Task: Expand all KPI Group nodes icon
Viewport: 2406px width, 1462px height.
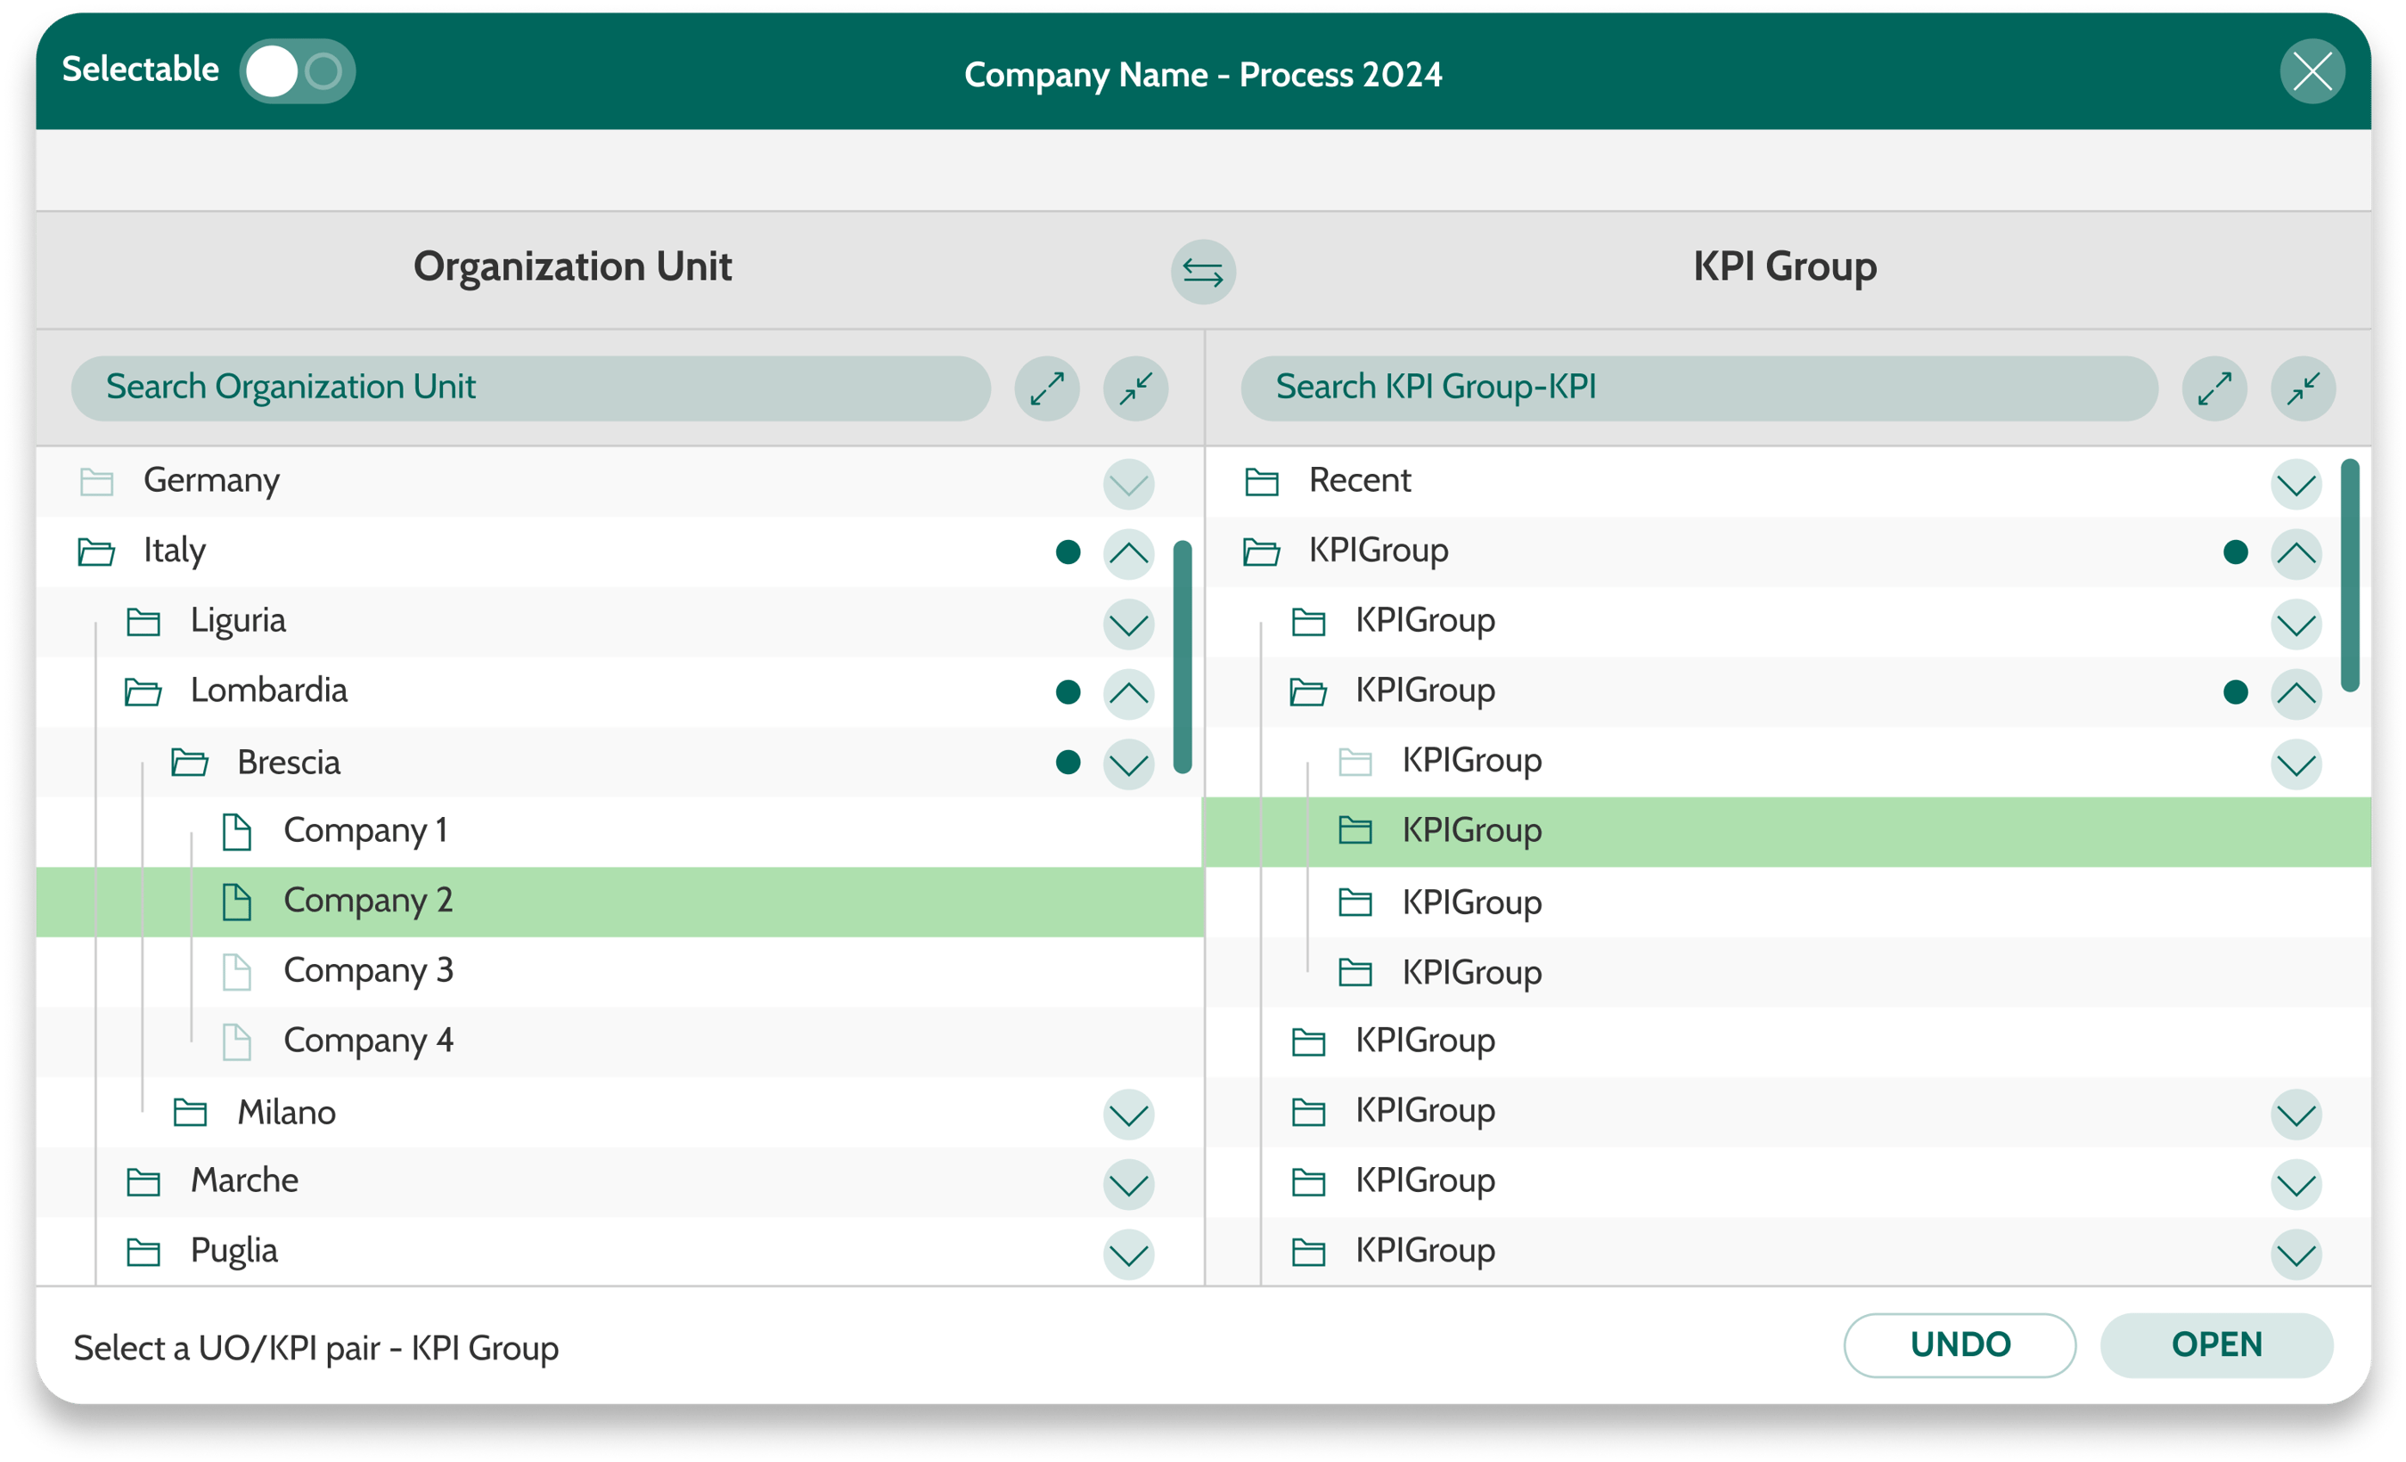Action: click(2214, 388)
